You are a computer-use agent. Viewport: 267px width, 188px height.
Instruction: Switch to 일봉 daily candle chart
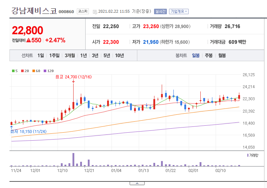point(196,55)
